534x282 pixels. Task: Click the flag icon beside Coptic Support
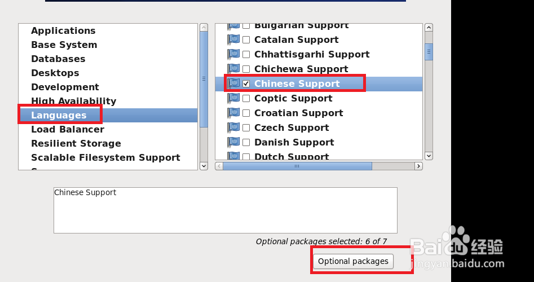click(x=233, y=98)
